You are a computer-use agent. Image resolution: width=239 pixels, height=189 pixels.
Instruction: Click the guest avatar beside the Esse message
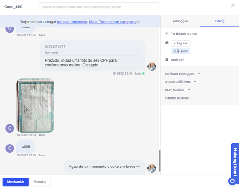pos(10,148)
